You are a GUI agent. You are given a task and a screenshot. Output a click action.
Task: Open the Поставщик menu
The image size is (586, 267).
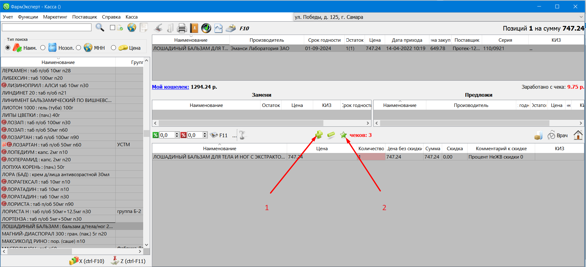(85, 17)
